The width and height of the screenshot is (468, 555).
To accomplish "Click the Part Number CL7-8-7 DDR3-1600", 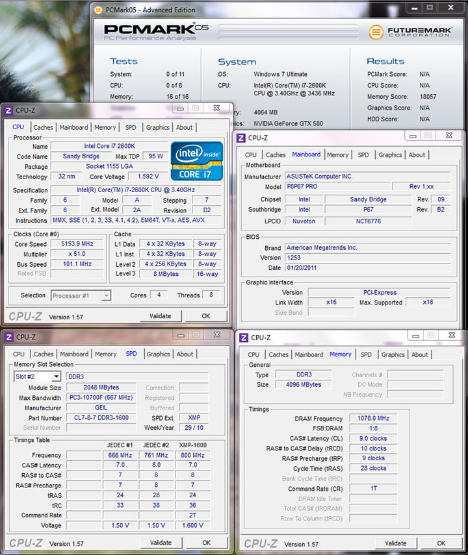I will [101, 417].
